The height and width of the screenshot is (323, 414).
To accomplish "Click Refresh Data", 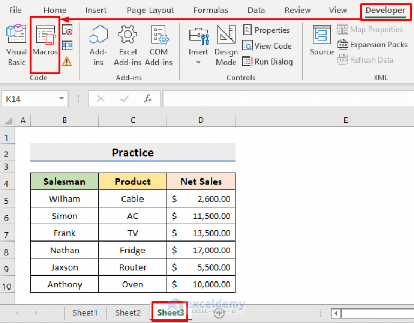I will [x=365, y=60].
